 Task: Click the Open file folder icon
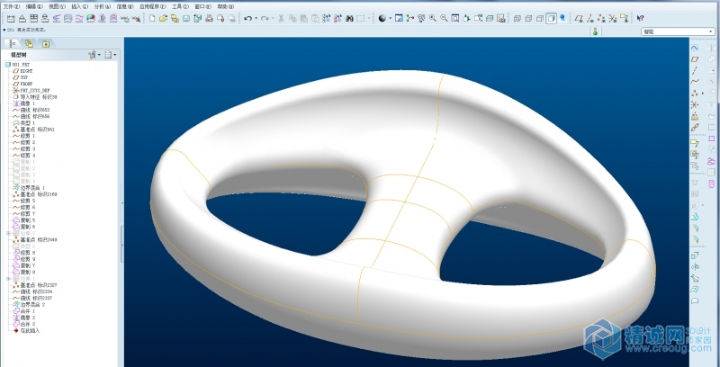pos(163,18)
